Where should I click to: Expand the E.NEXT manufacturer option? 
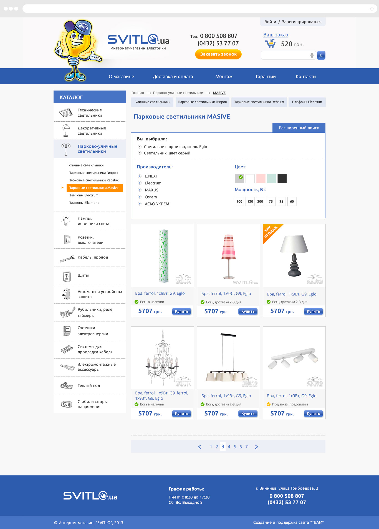140,176
